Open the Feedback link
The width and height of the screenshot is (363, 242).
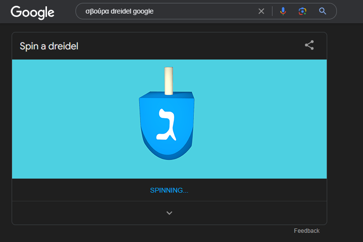(x=306, y=231)
